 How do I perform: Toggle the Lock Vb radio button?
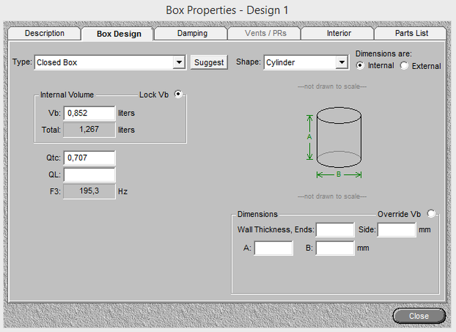coord(178,94)
